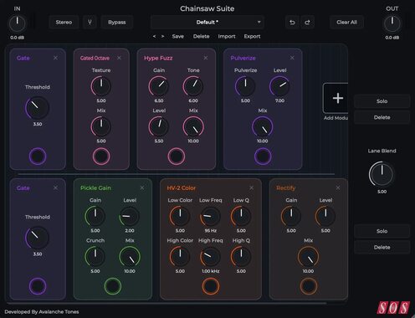Click the Hype Fuzz Gain knob

pos(159,86)
